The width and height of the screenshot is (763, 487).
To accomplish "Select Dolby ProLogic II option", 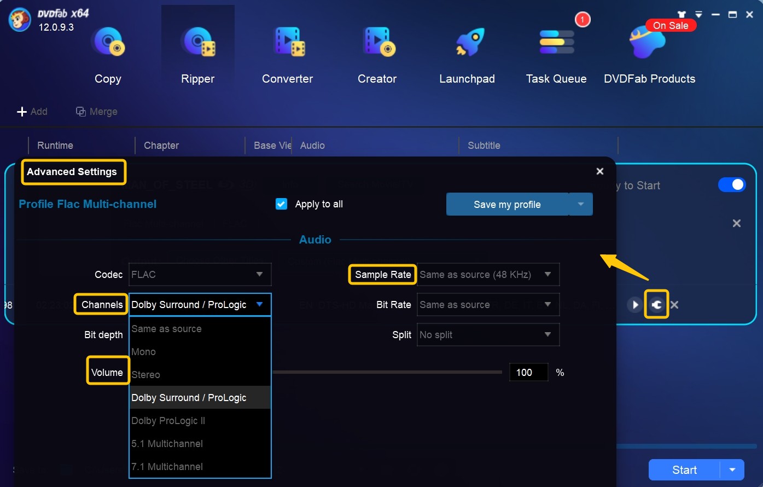I will click(x=200, y=421).
